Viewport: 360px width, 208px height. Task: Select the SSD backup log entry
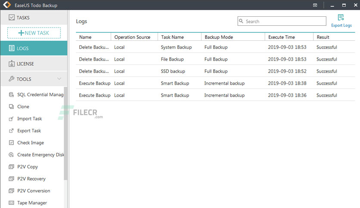215,71
